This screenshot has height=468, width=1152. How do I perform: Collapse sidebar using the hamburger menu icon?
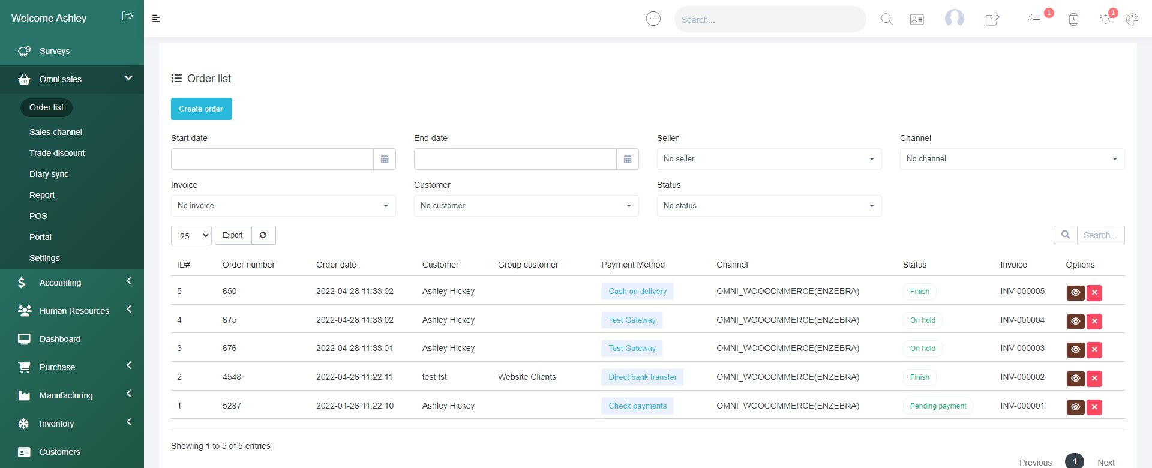tap(156, 19)
